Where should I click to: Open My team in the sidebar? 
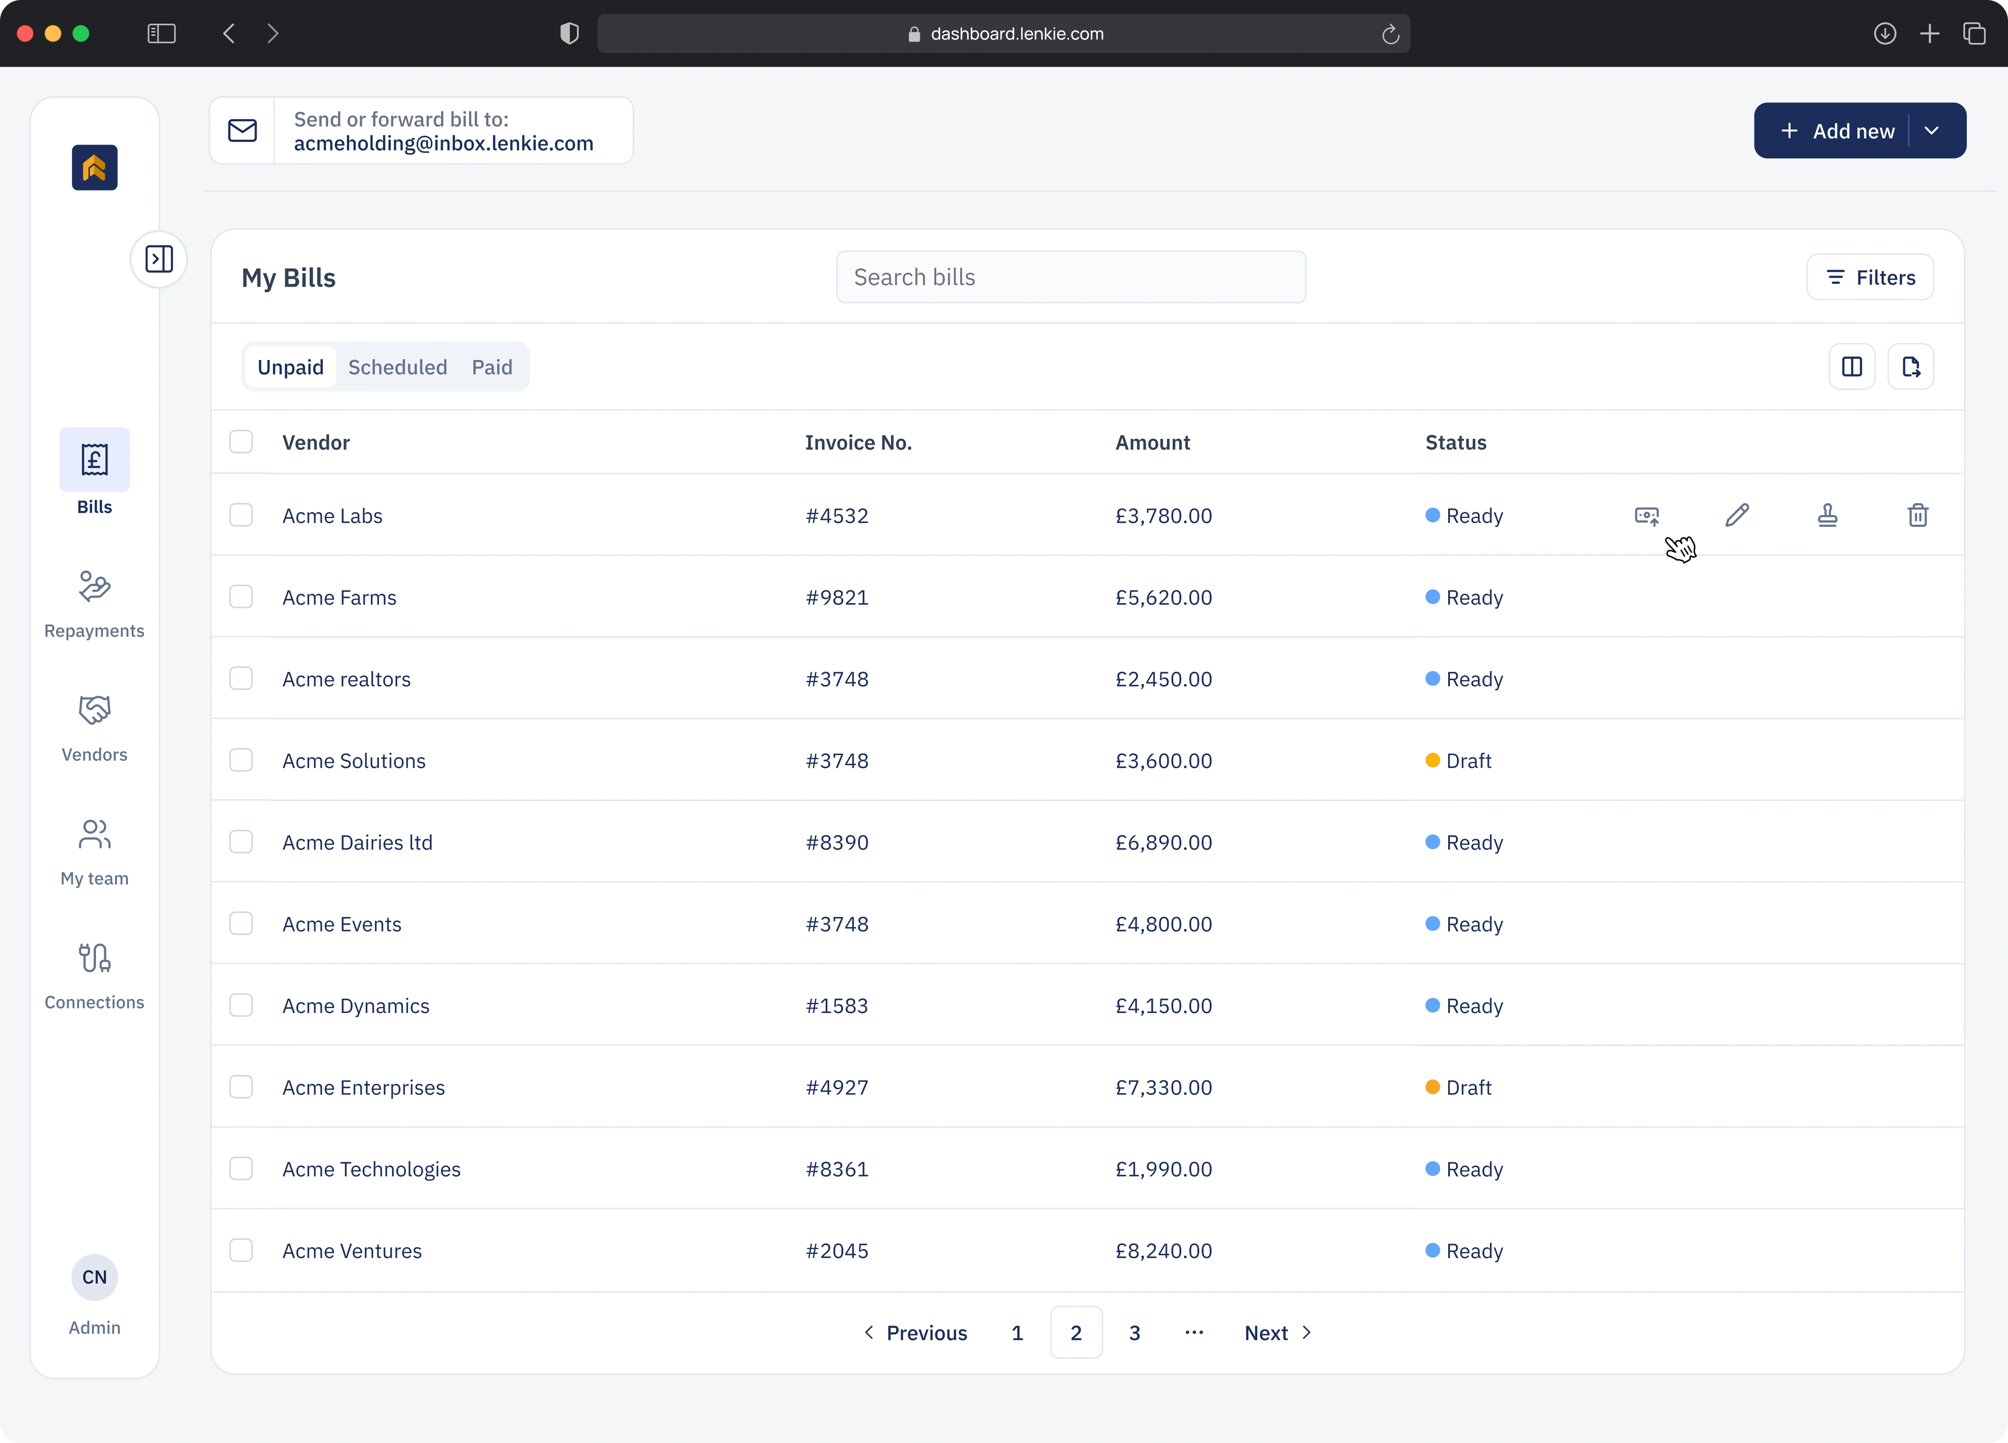coord(95,853)
